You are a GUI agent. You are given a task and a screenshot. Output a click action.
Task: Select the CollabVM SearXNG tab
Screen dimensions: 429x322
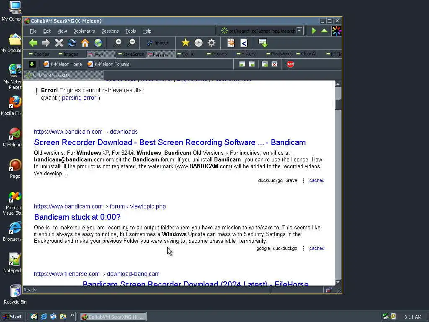(x=63, y=75)
